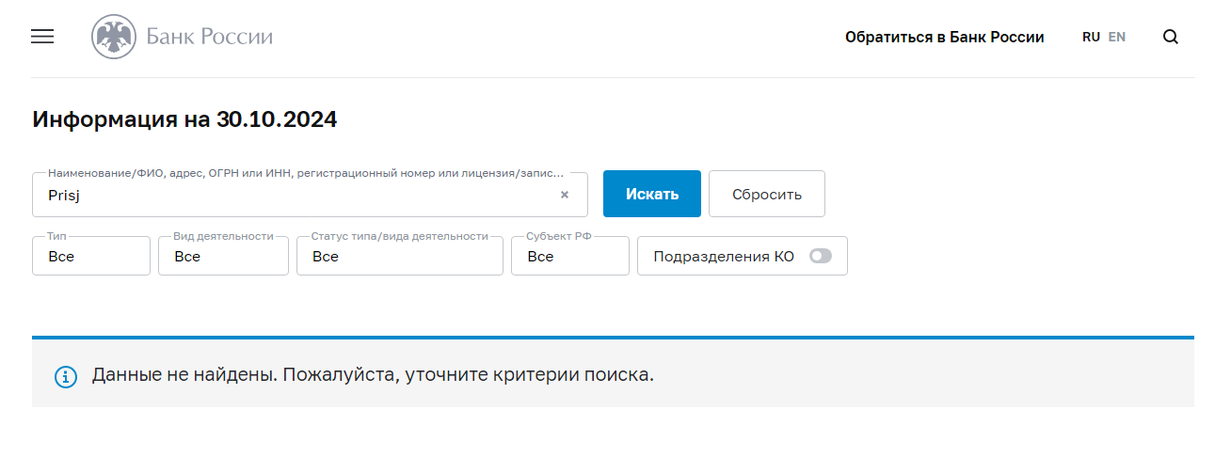Click the Сбросить reset button
This screenshot has height=473, width=1215.
point(767,194)
